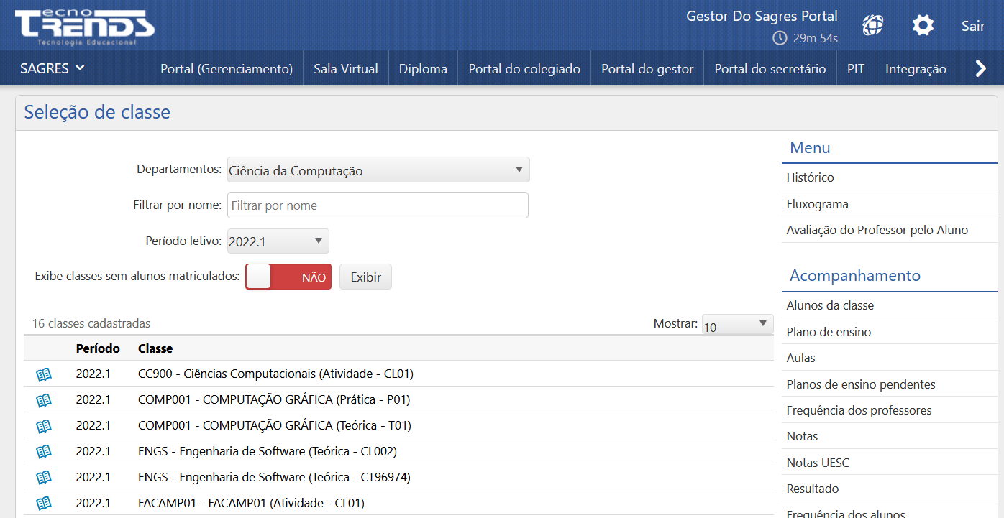This screenshot has height=518, width=1004.
Task: Select the book icon for COMPUTAÇÃO GRÁFICA Prática P01
Action: [44, 399]
